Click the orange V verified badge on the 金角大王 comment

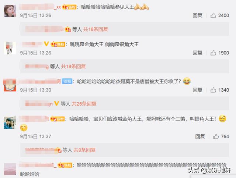point(46,44)
